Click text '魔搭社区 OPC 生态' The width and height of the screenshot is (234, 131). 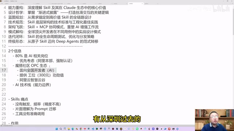[x=31, y=65]
